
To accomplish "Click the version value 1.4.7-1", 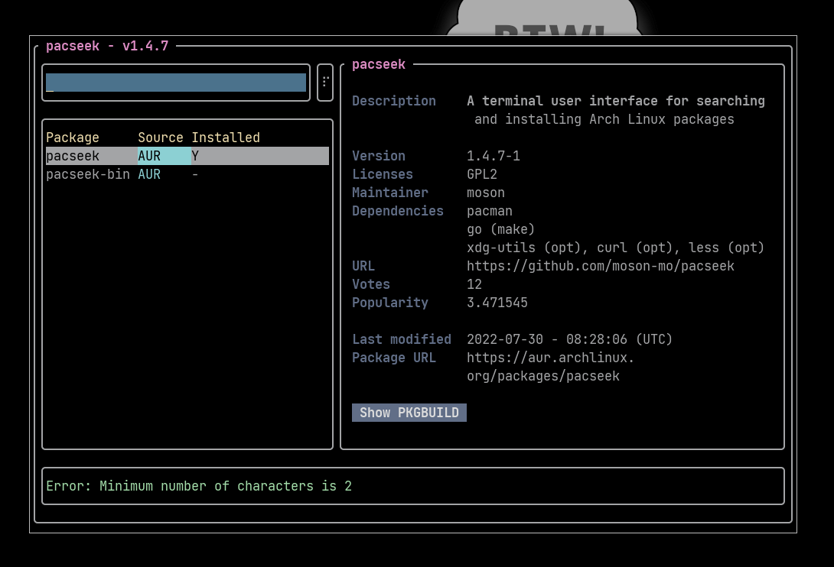I will (493, 156).
